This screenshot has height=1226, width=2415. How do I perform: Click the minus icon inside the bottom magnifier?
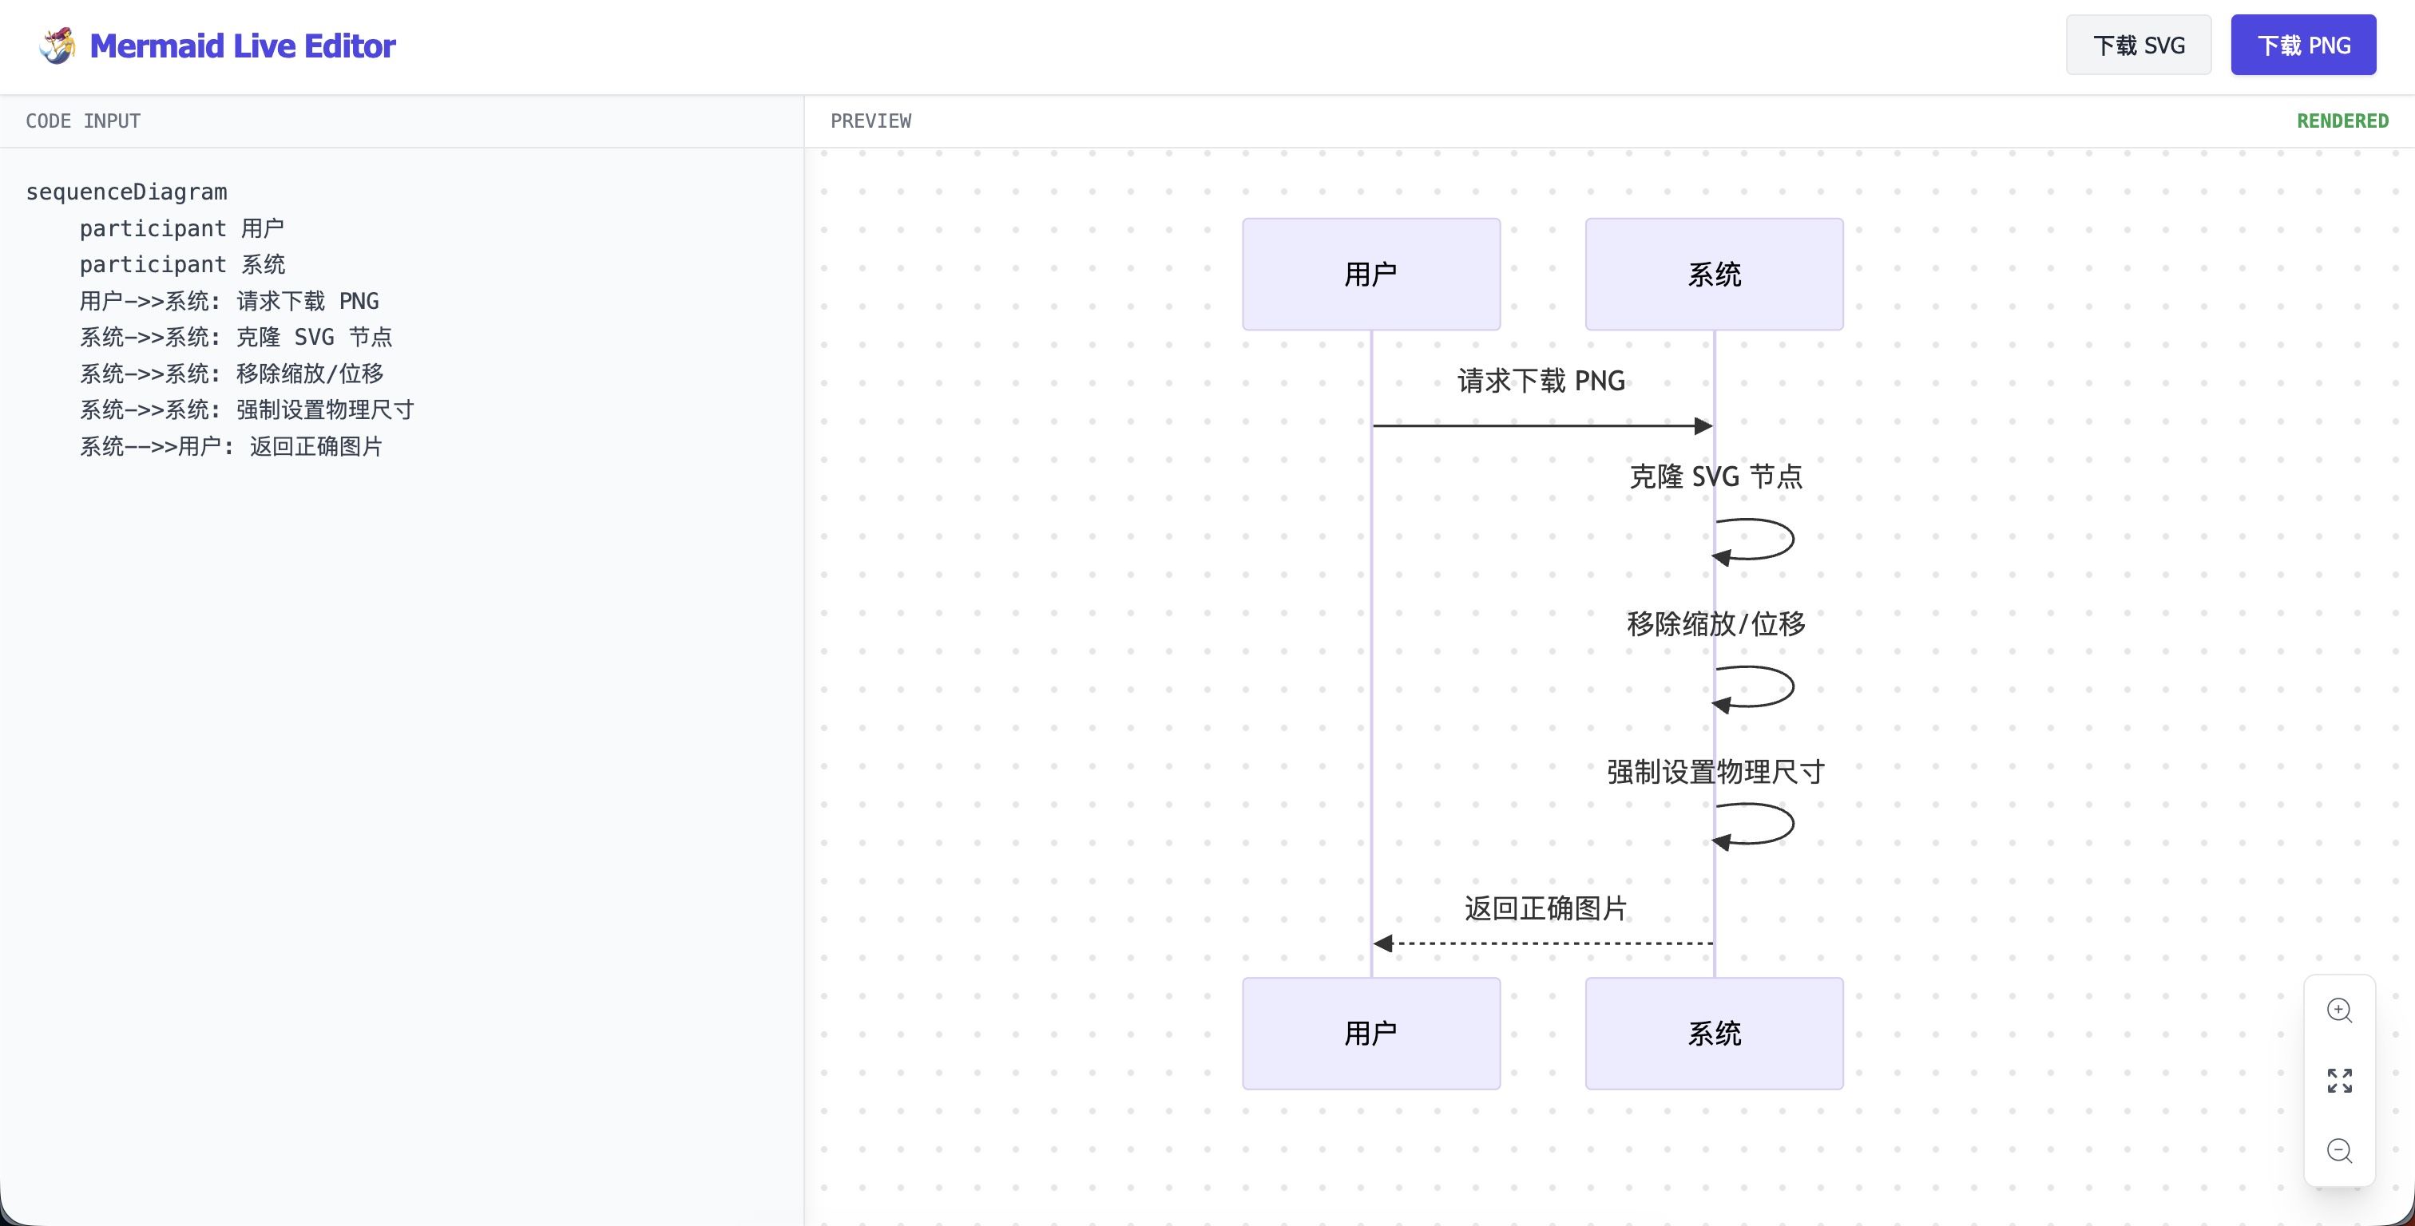pos(2338,1150)
